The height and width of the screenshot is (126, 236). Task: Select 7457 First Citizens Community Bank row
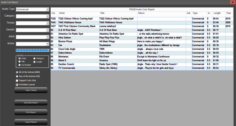click(142, 26)
